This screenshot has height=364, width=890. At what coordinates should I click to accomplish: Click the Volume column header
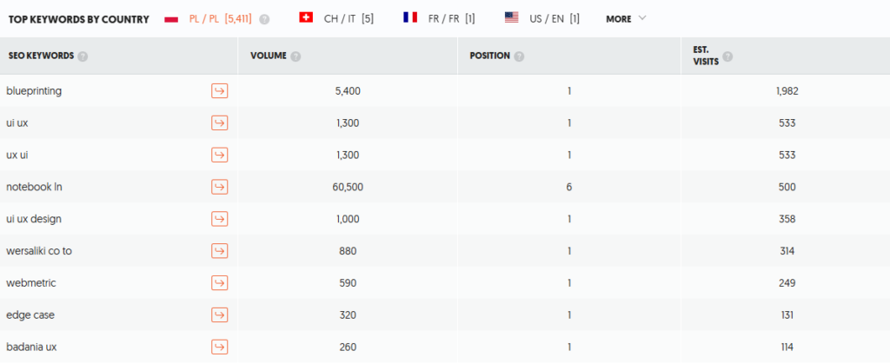pyautogui.click(x=269, y=56)
